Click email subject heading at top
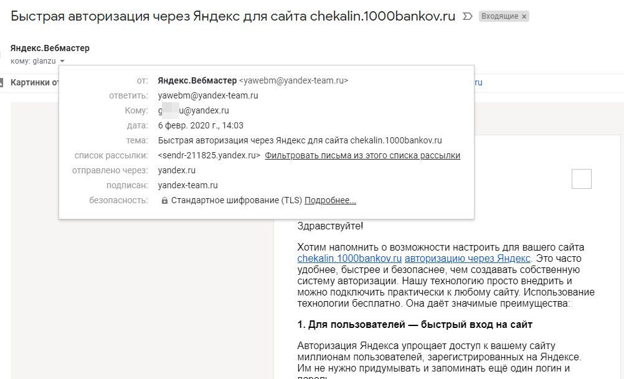This screenshot has width=624, height=379. click(233, 16)
